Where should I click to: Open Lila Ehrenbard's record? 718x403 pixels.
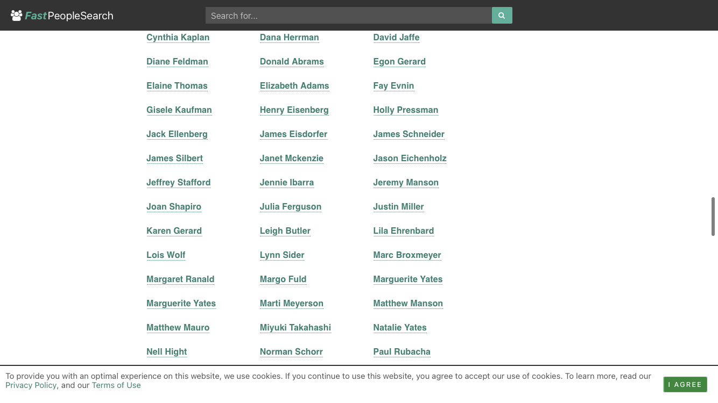point(404,231)
